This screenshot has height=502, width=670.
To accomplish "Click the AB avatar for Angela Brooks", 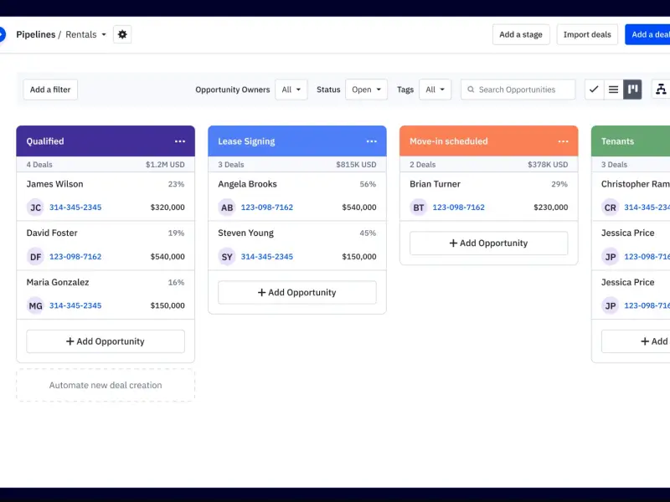I will tap(227, 207).
